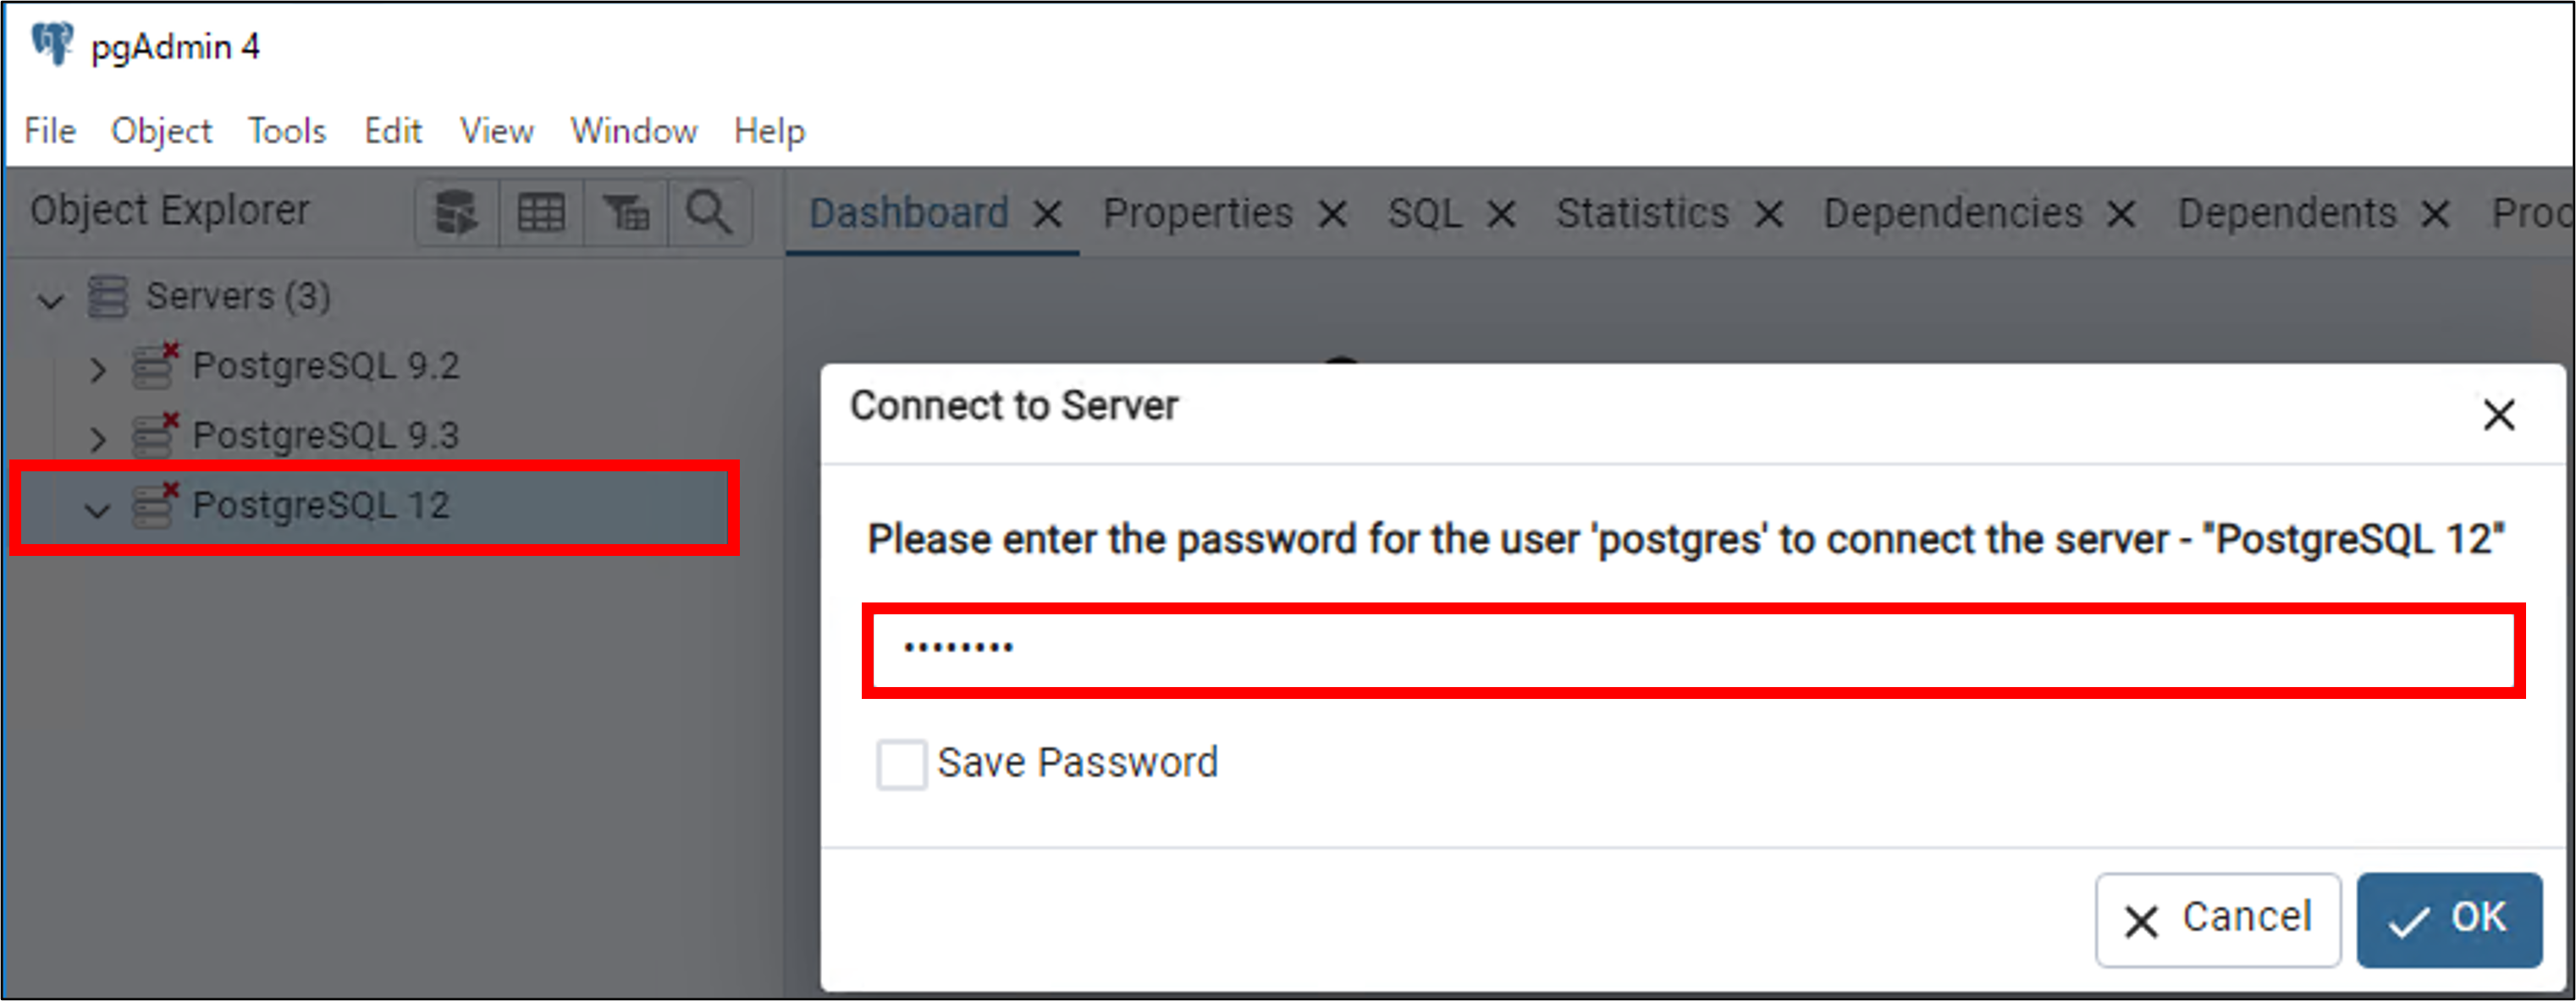The image size is (2576, 1001).
Task: Switch to the Statistics tab
Action: [1642, 213]
